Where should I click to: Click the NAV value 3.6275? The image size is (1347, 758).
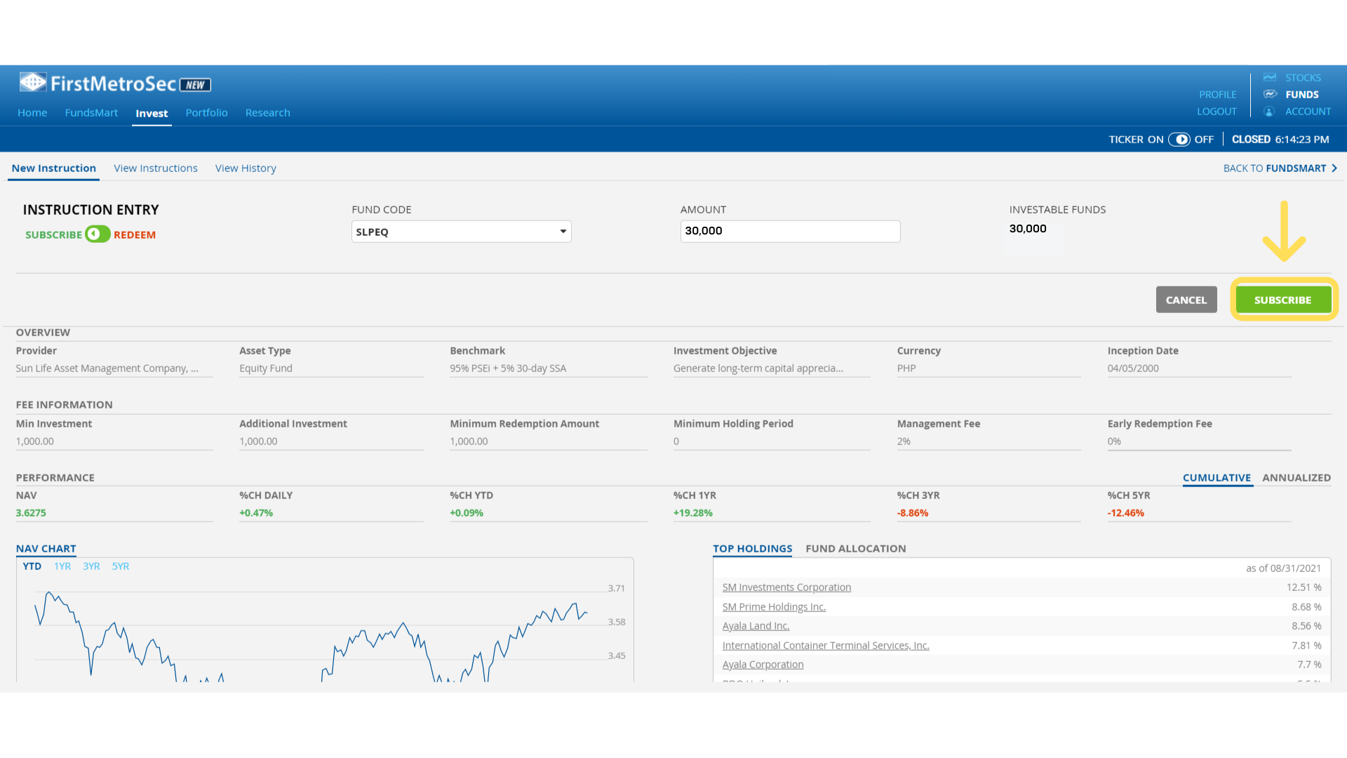pyautogui.click(x=31, y=513)
